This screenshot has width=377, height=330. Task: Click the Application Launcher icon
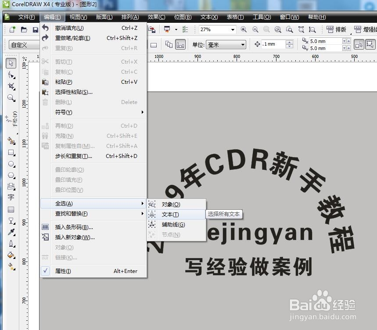(167, 29)
